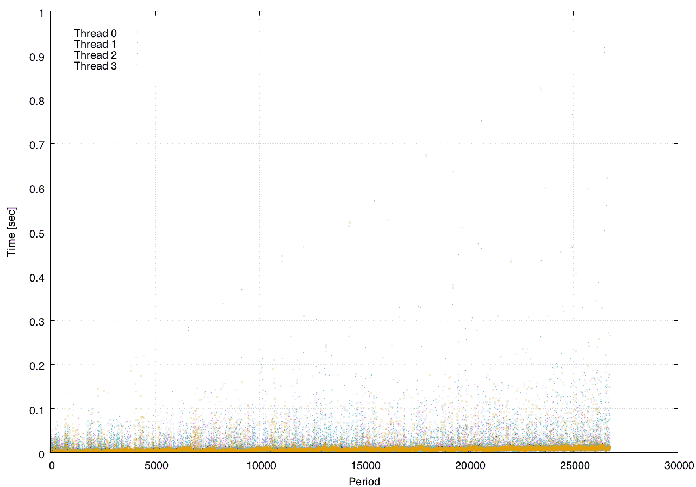Click the 'Period' x-axis title
The image size is (696, 487).
pos(364,481)
